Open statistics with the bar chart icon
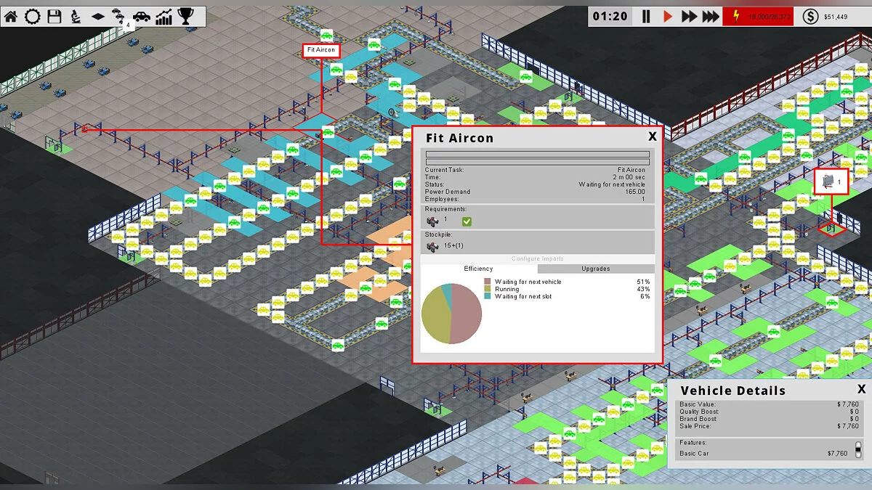The height and width of the screenshot is (490, 872). (x=164, y=17)
